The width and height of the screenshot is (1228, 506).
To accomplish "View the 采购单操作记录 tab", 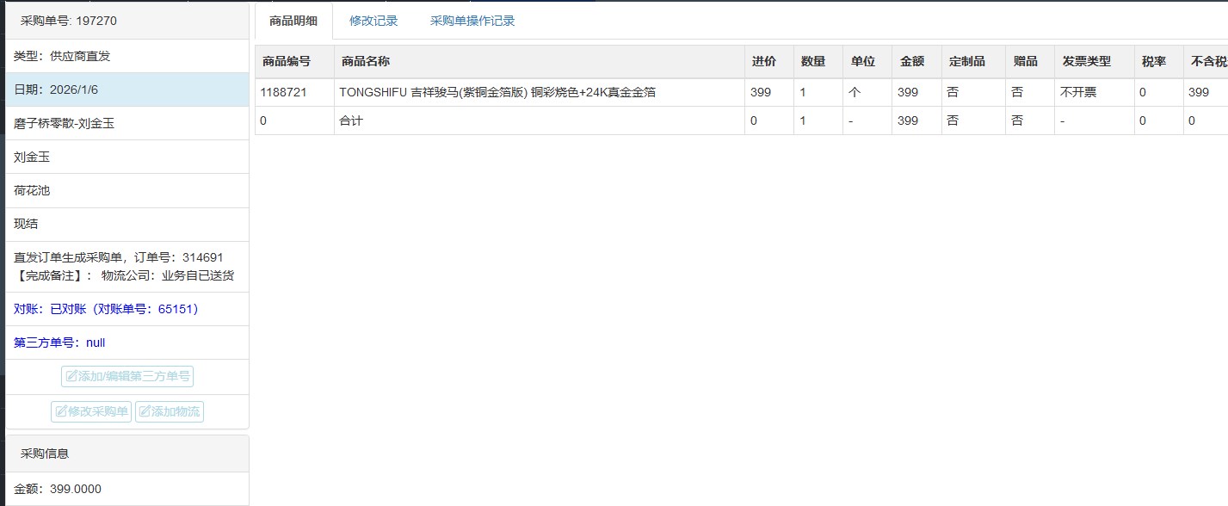I will 472,21.
